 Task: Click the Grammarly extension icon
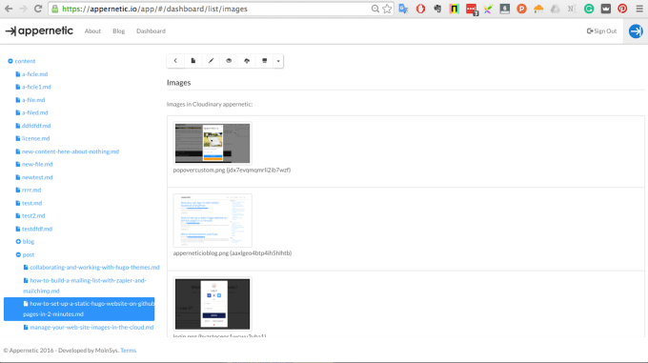tap(589, 9)
